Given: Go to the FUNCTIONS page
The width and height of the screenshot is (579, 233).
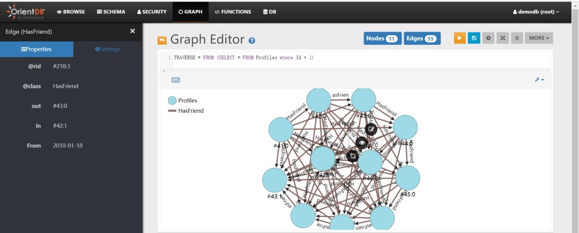Looking at the screenshot, I should click(233, 12).
